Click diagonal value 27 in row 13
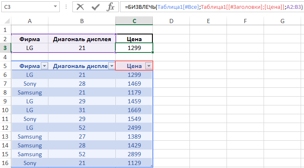This screenshot has height=168, width=304. 82,136
